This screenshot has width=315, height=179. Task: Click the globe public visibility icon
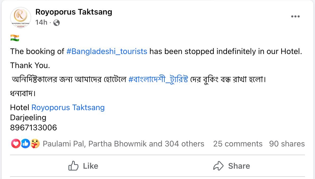coord(57,23)
